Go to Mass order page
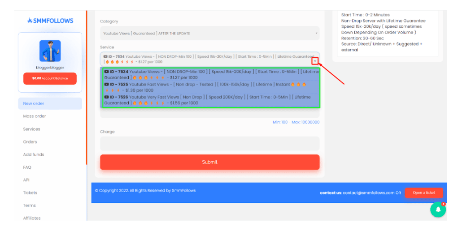458x227 pixels. click(35, 116)
